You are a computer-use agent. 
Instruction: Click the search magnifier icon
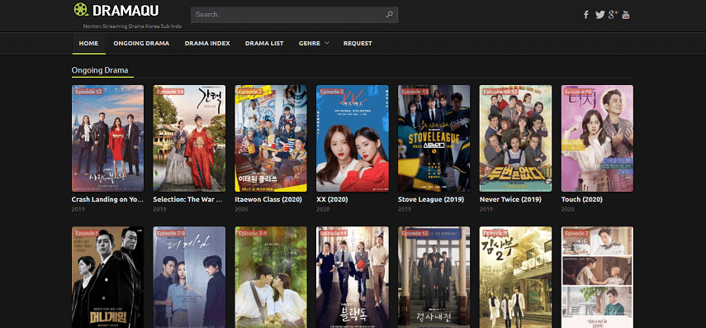coord(390,14)
